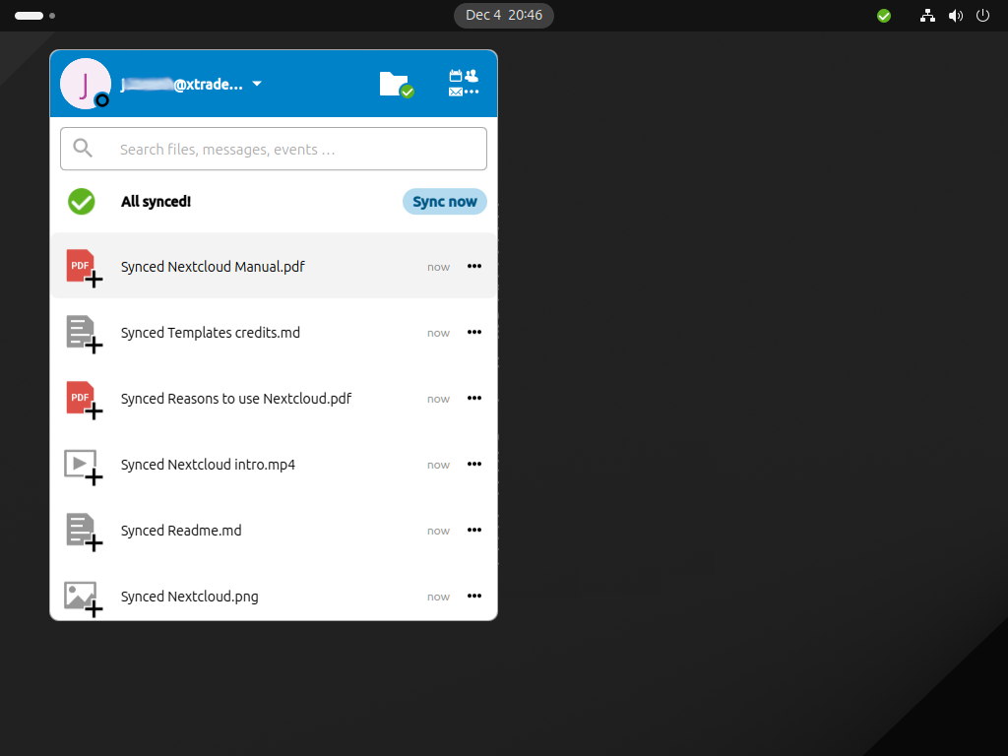Open Synced Readme.md entry
Image resolution: width=1008 pixels, height=756 pixels.
[x=274, y=531]
